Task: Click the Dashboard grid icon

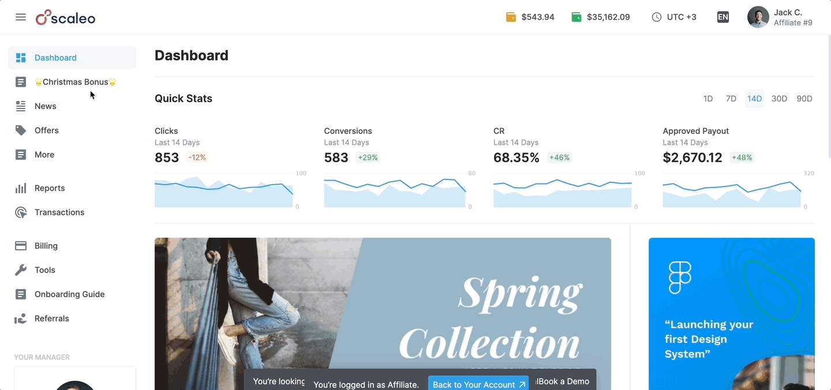Action: coord(21,58)
